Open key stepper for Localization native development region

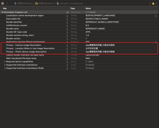(x=67, y=16)
